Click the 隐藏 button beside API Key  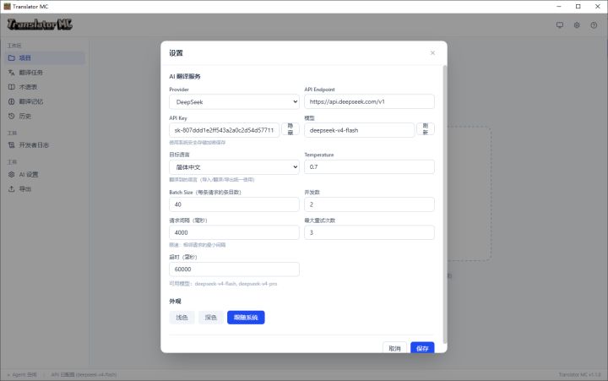(290, 129)
